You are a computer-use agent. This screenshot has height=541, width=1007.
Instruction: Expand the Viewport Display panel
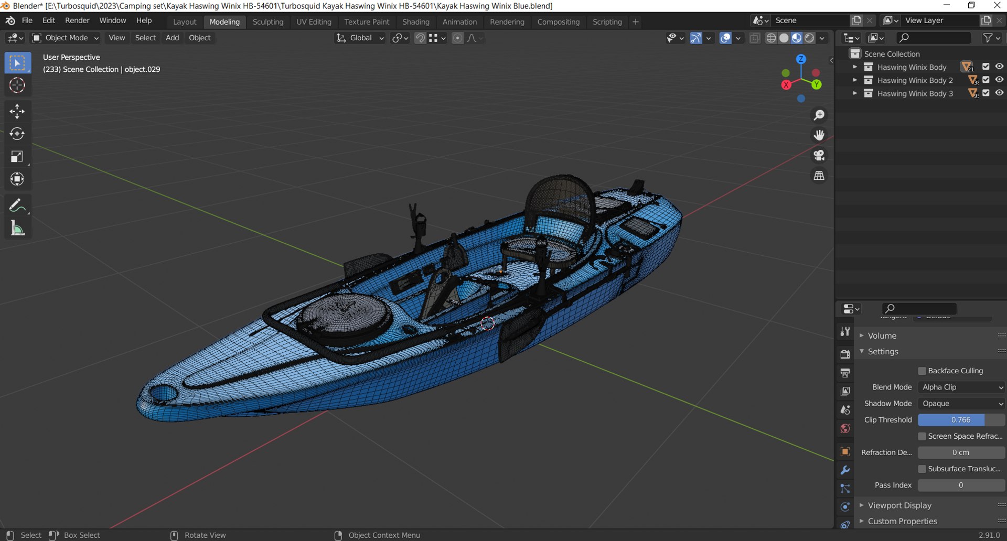(x=899, y=505)
